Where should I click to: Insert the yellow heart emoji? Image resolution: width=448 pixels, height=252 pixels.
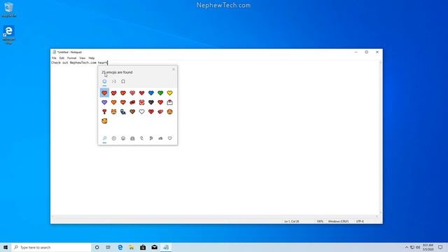tap(169, 93)
